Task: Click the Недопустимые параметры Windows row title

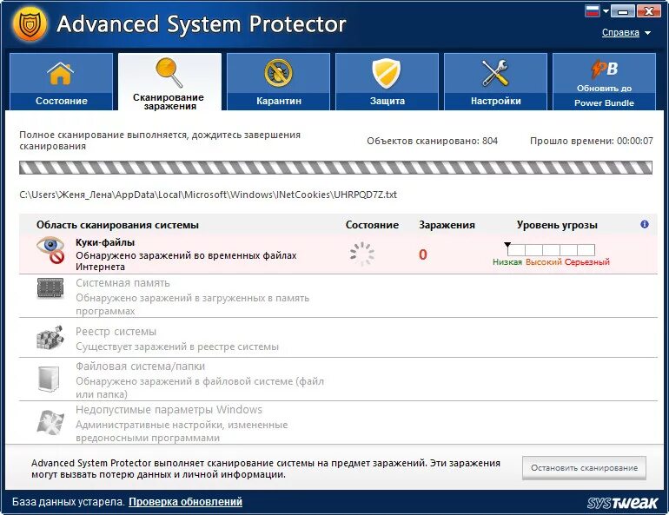Action: click(x=169, y=410)
